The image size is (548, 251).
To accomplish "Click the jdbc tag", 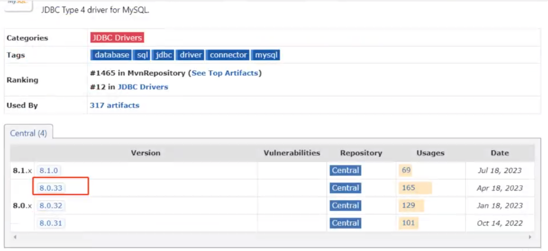I will coord(164,55).
